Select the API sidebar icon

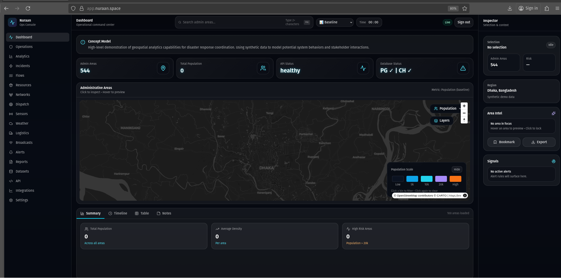coord(11,181)
